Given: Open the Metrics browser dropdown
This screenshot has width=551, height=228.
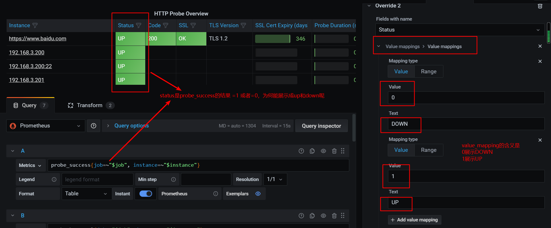Looking at the screenshot, I should 30,165.
